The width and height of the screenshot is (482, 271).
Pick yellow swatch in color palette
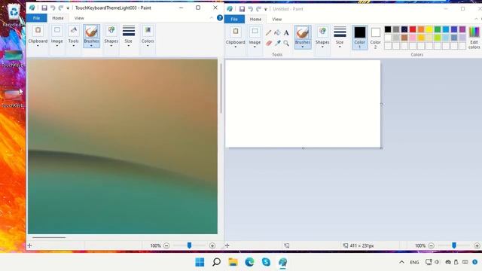429,29
